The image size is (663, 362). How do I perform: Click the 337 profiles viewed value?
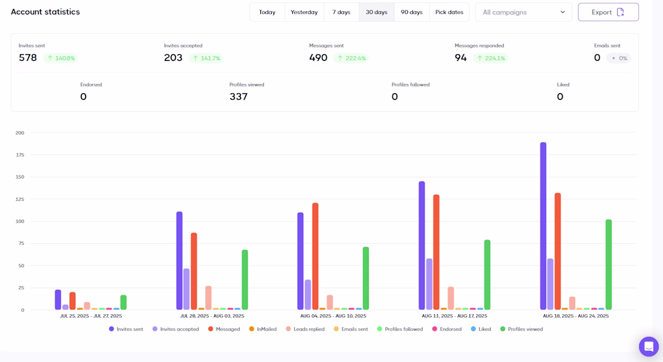coord(239,97)
